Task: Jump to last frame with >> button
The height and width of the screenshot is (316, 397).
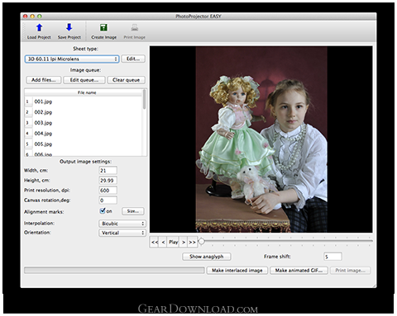Action: [192, 242]
